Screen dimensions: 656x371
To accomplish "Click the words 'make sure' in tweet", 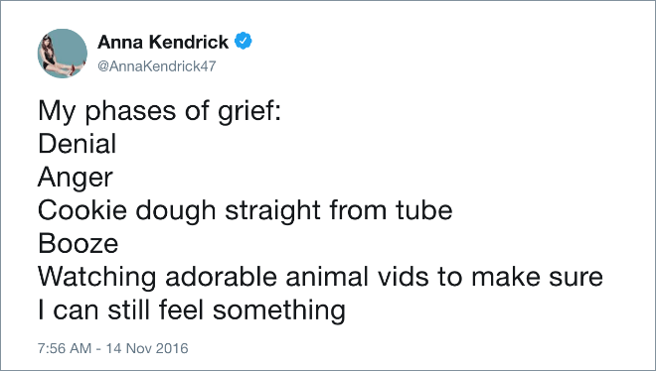I will [x=537, y=277].
